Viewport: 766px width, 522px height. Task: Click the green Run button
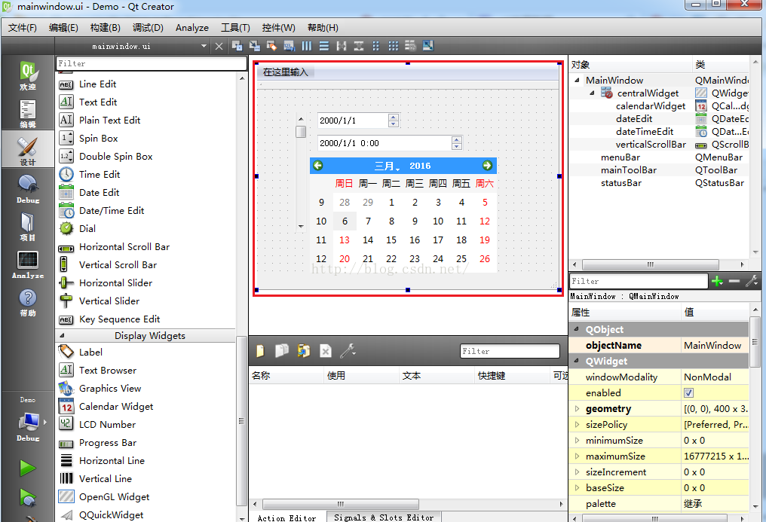click(x=28, y=468)
